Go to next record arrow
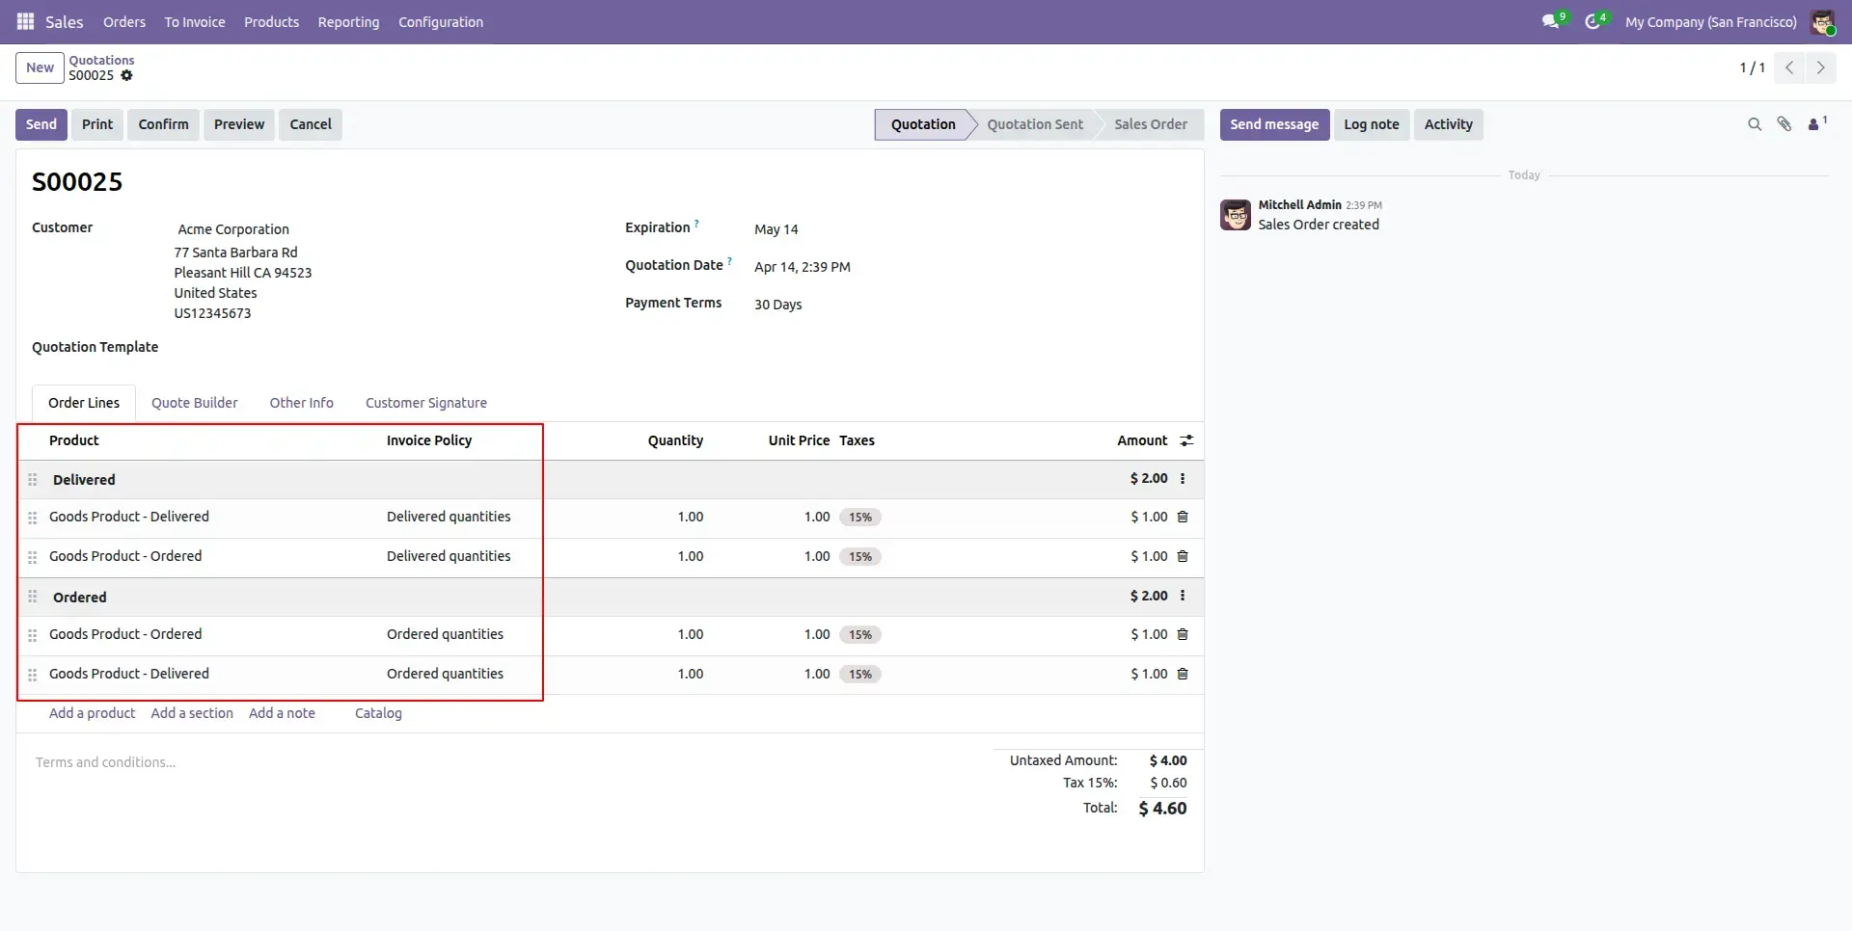The width and height of the screenshot is (1852, 931). point(1820,67)
